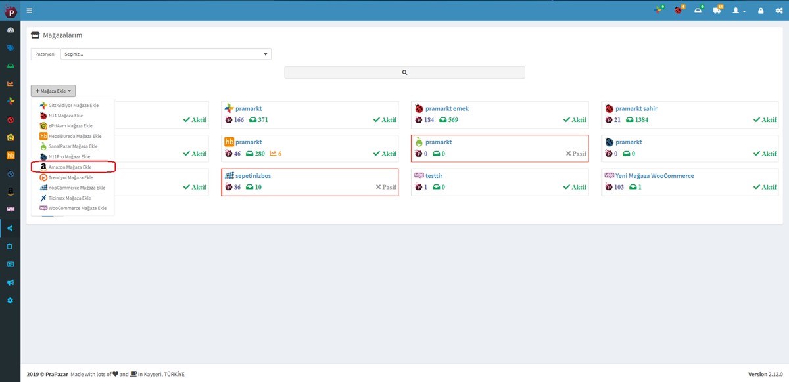This screenshot has width=789, height=382.
Task: Click the N11 ladybug notification icon in header
Action: (679, 11)
